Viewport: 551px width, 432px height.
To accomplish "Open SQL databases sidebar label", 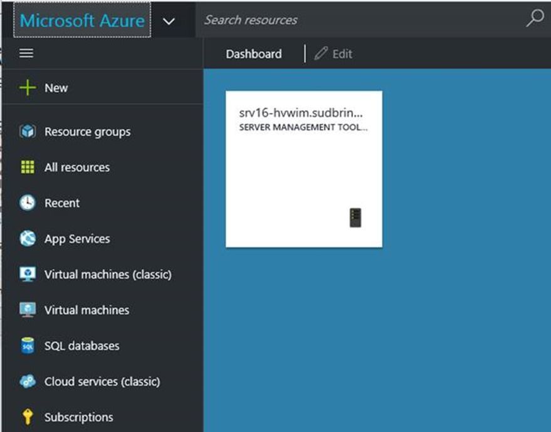I will click(x=82, y=346).
